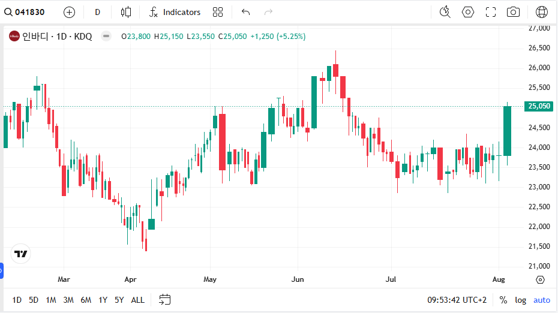Click the high value H25,150
The width and height of the screenshot is (558, 313).
point(169,37)
